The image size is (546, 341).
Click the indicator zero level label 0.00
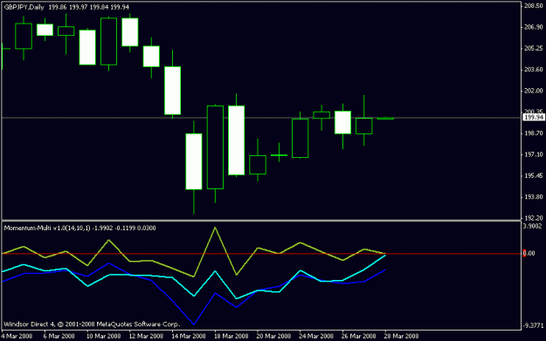pos(529,254)
